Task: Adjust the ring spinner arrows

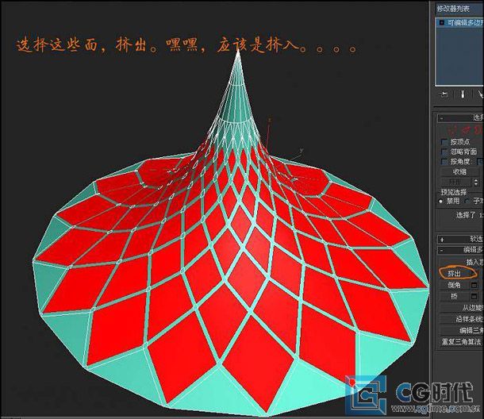Action: (x=476, y=183)
